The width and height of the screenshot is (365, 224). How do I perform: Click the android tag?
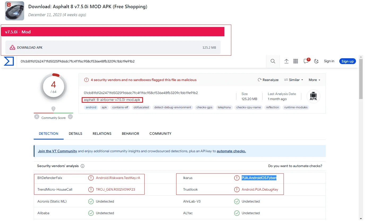91,107
